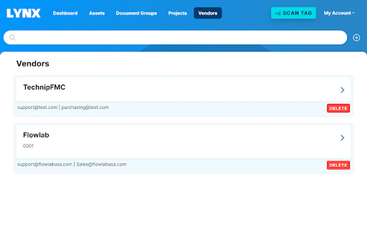Open TechnipFMC details via its chevron arrow
Image resolution: width=367 pixels, height=229 pixels.
tap(342, 90)
